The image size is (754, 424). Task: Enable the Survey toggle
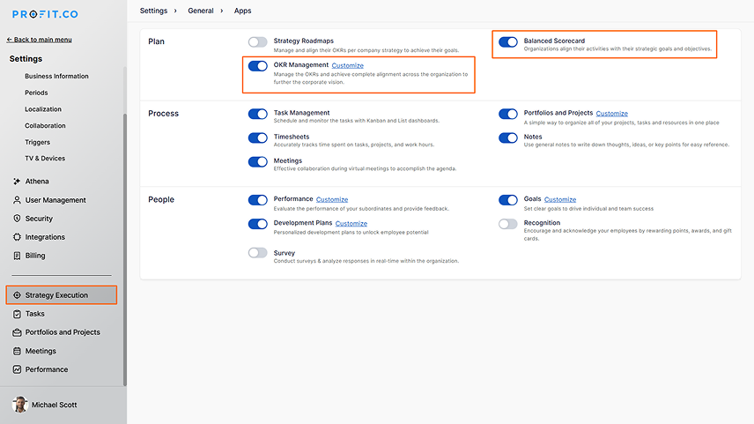(x=258, y=253)
